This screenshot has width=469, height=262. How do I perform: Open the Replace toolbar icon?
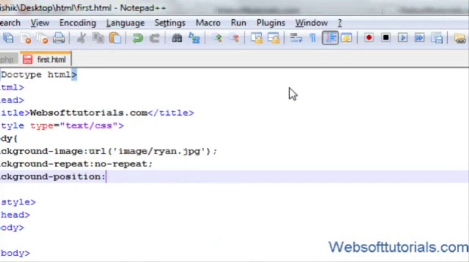194,38
